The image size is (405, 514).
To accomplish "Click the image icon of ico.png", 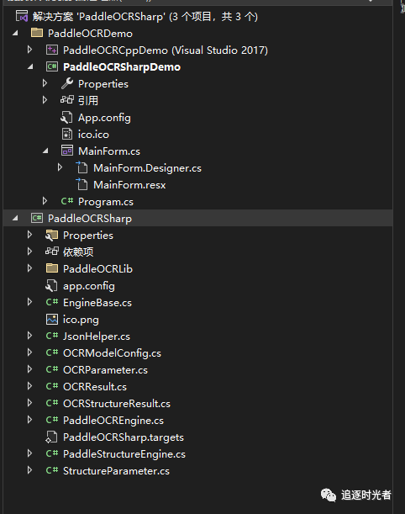I will coord(52,320).
